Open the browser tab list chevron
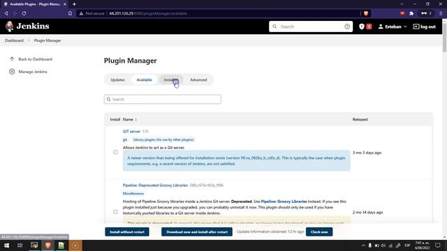 (x=402, y=4)
